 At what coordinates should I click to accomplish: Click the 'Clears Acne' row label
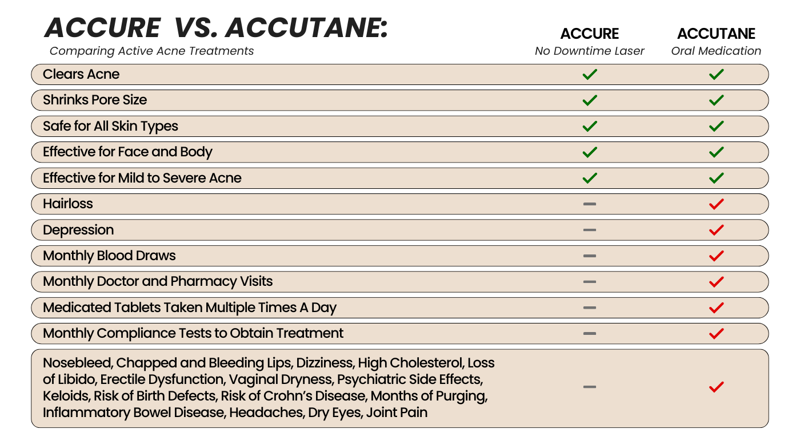[81, 74]
